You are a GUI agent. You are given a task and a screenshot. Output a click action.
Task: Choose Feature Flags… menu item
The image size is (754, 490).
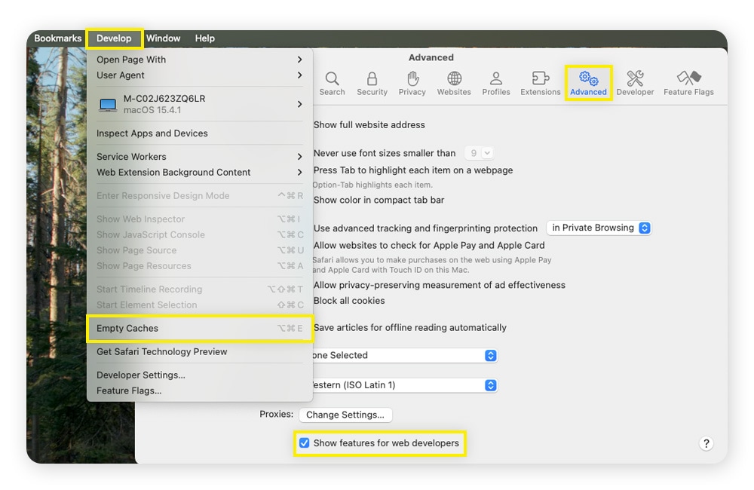coord(200,390)
